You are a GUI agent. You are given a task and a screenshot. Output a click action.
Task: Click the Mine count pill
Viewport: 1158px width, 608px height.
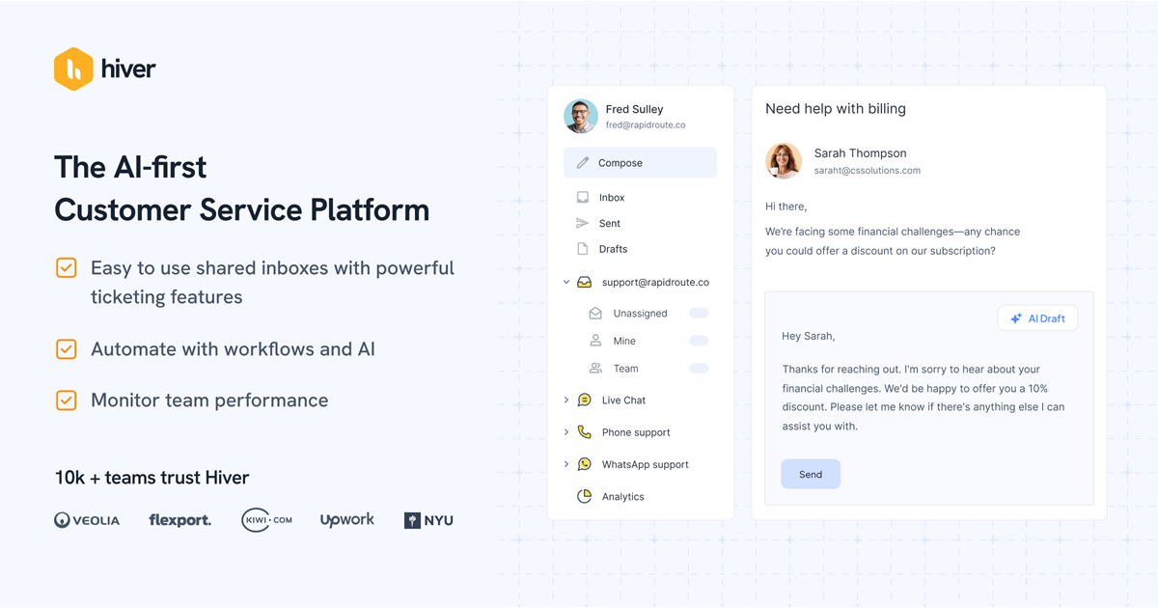tap(699, 341)
